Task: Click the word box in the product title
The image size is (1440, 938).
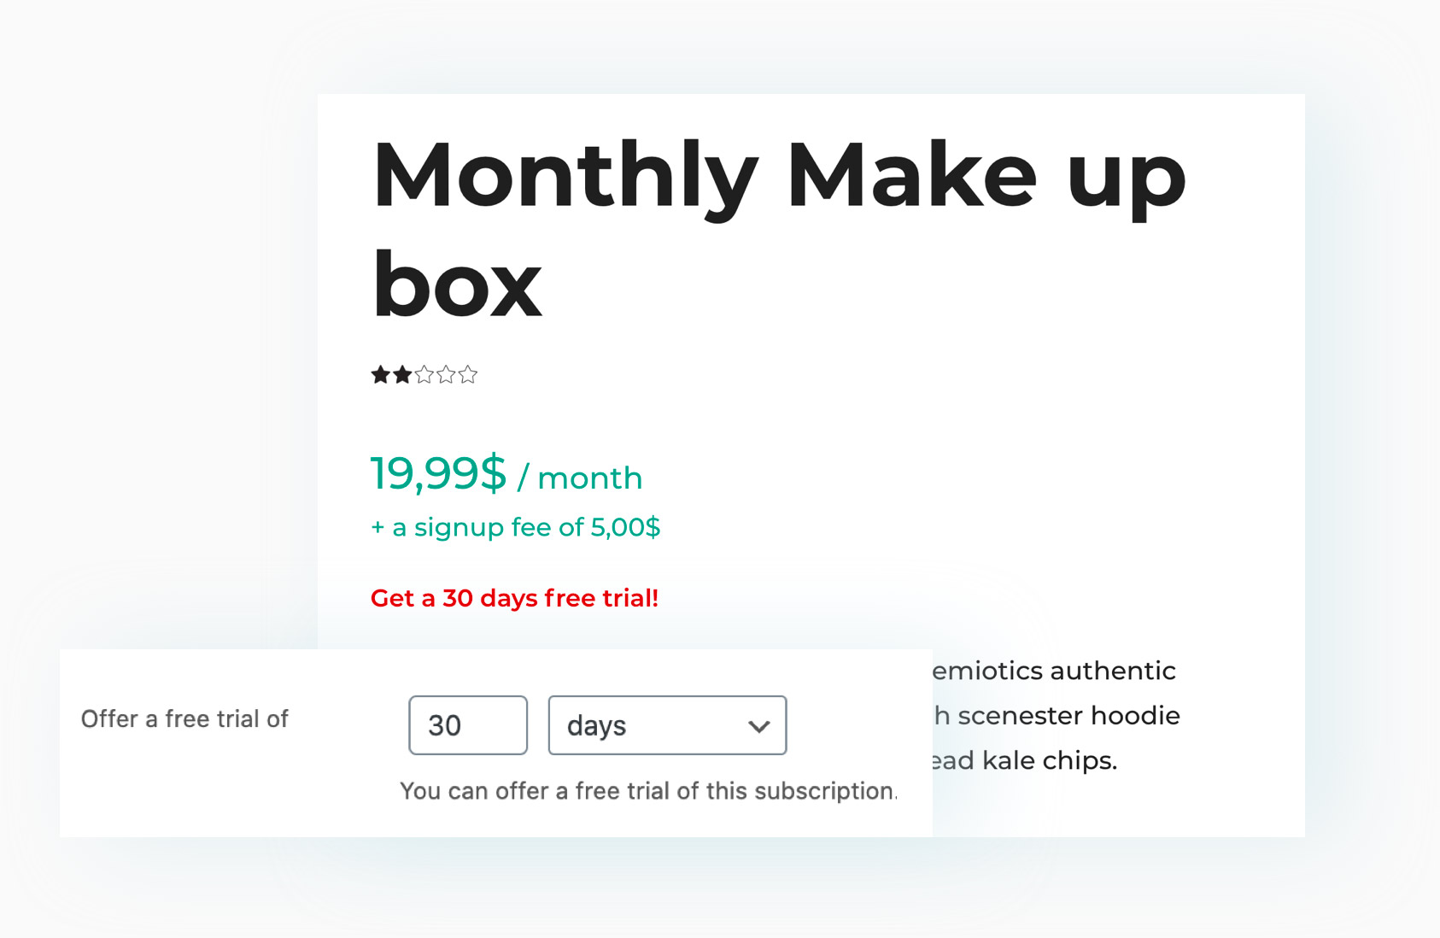Action: pos(457,283)
